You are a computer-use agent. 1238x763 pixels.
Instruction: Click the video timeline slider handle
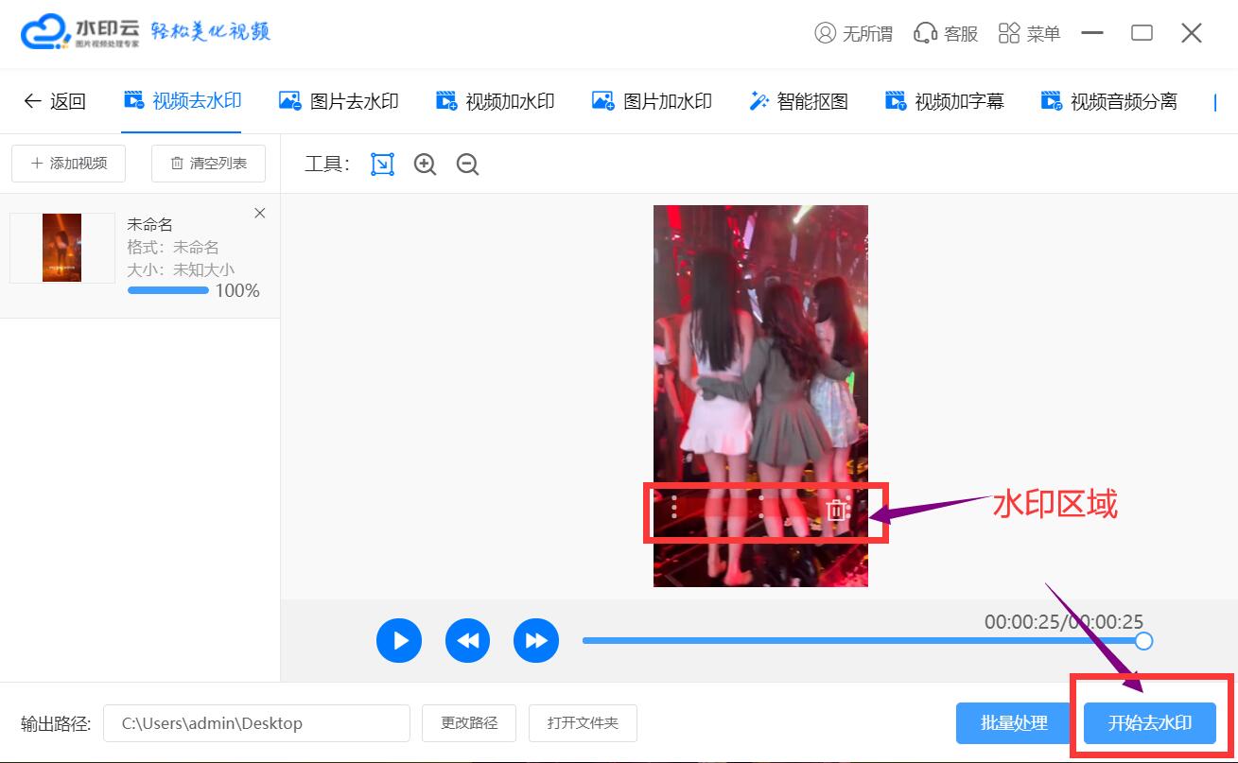pos(1143,641)
